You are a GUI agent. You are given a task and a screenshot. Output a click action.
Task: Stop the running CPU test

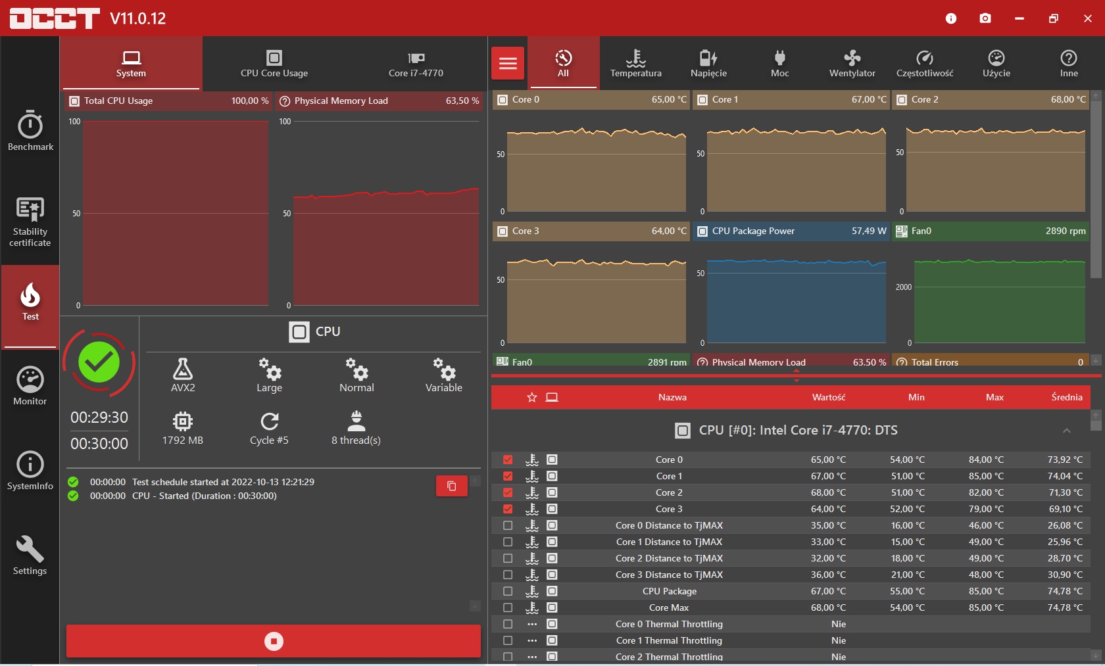(x=274, y=641)
